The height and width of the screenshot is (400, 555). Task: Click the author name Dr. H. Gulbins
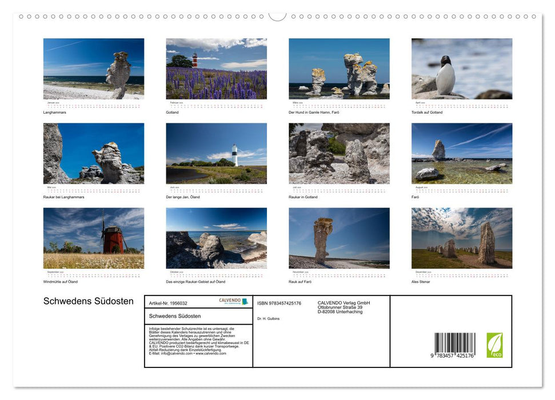268,318
